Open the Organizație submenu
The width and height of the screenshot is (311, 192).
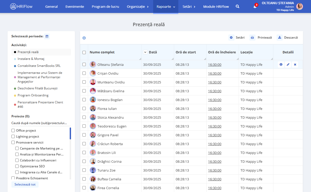(138, 6)
